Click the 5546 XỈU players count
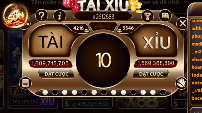This screenshot has height=113, width=202. (x=128, y=28)
